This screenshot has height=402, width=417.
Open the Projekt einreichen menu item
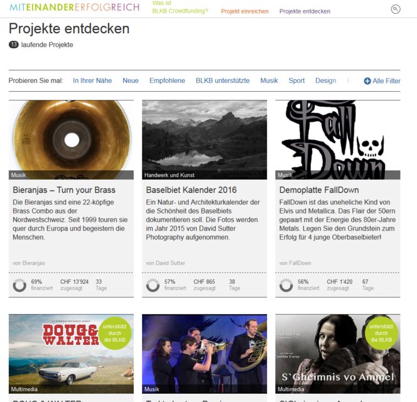245,11
